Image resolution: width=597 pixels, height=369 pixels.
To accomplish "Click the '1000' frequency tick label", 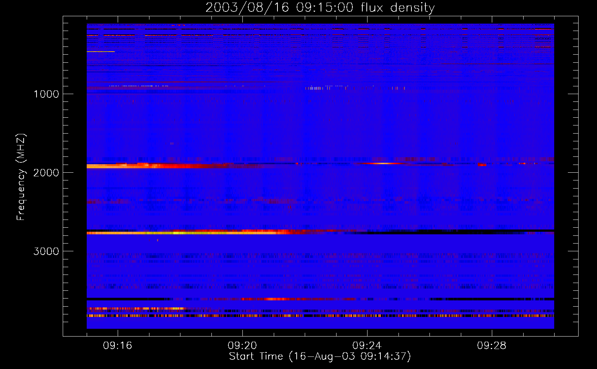I will point(46,94).
